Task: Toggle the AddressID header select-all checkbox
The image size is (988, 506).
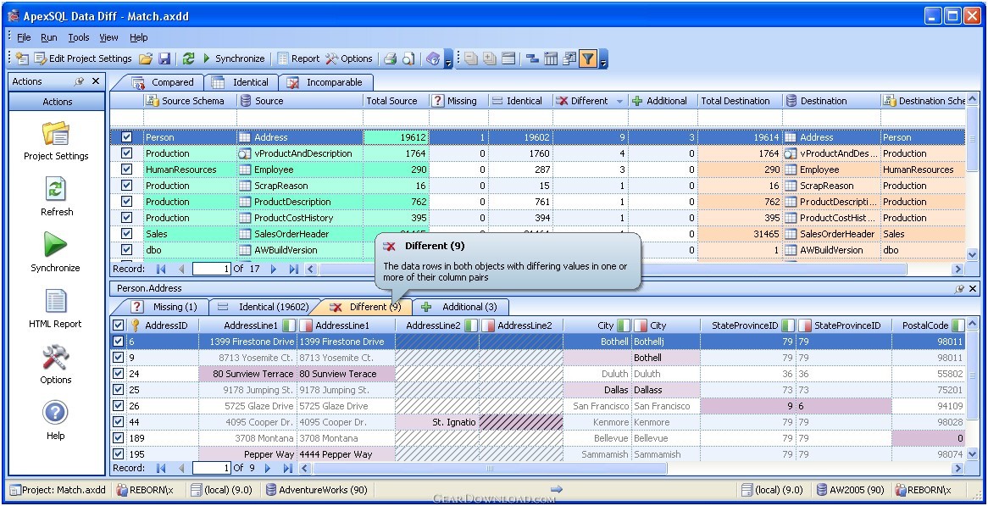Action: tap(118, 325)
